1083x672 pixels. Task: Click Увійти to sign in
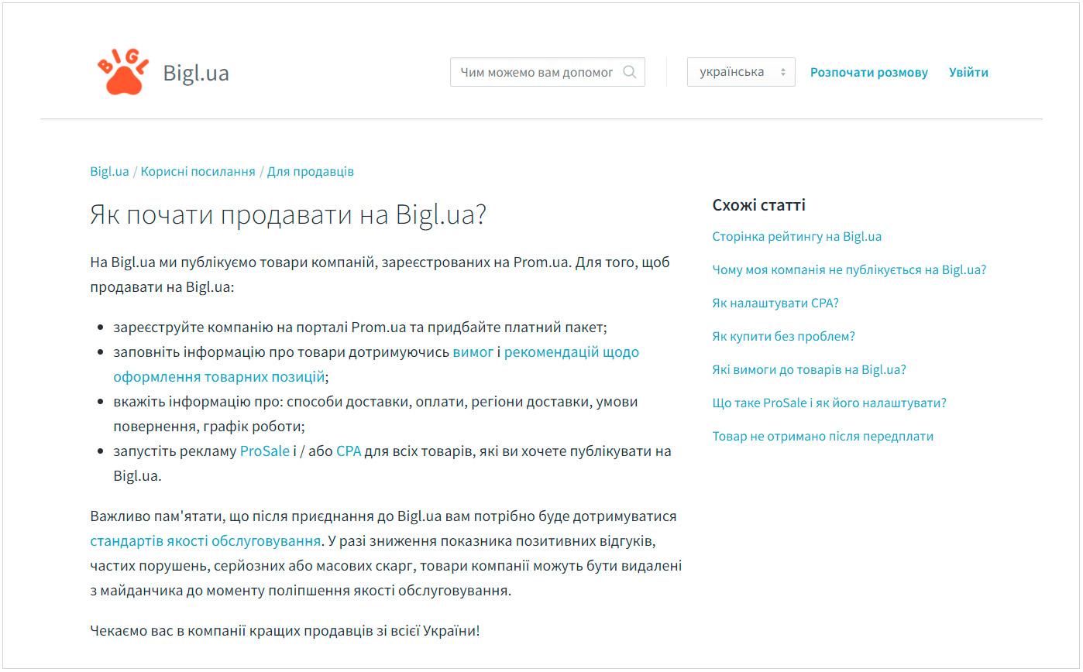(x=968, y=72)
